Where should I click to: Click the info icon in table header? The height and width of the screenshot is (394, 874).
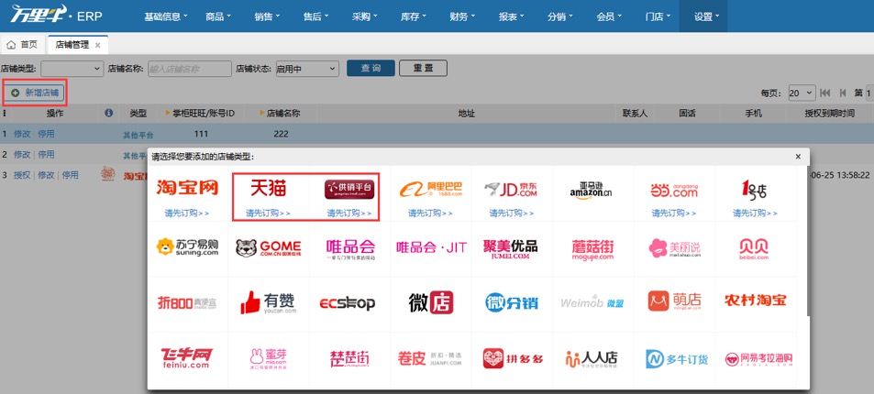point(109,113)
